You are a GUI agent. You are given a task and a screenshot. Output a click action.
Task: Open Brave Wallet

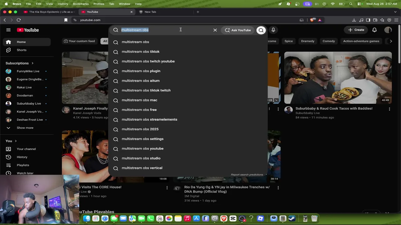375,20
